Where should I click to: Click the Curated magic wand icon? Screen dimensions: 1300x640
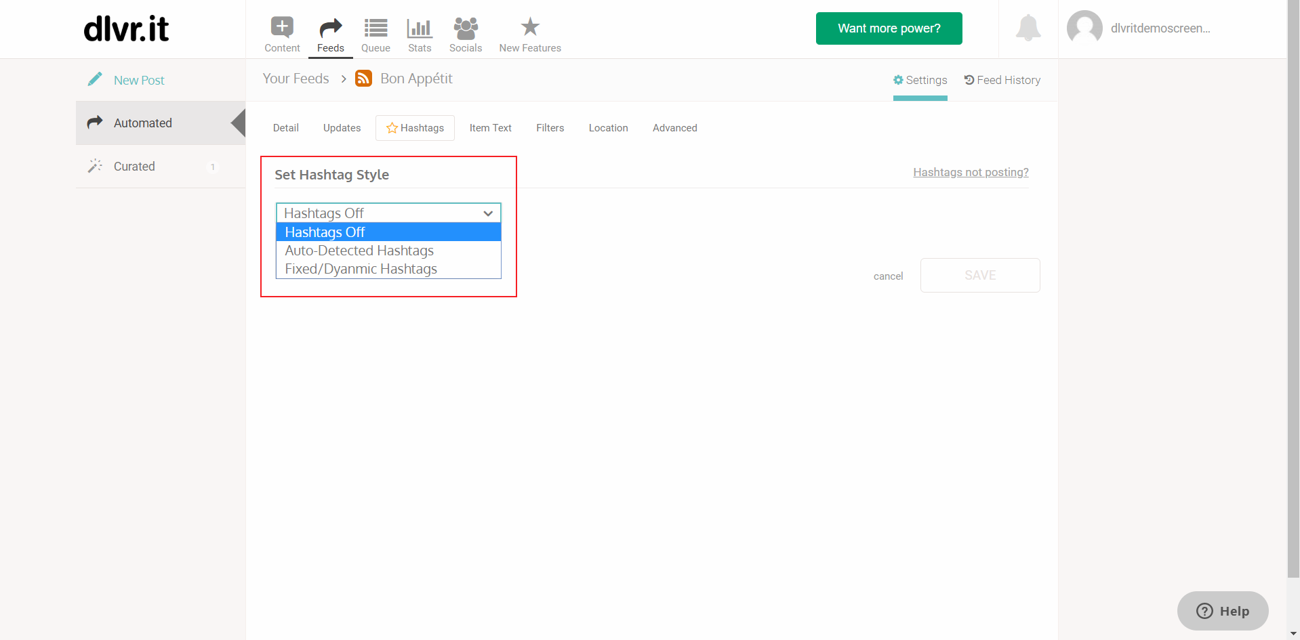pyautogui.click(x=95, y=165)
